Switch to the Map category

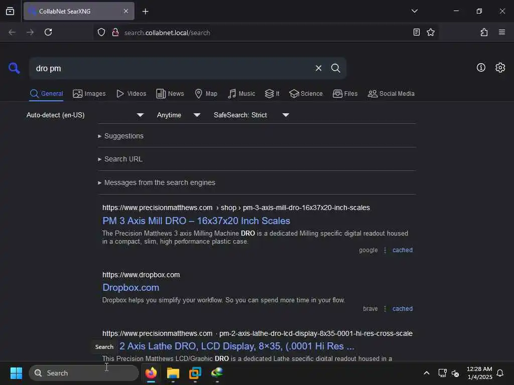point(206,94)
